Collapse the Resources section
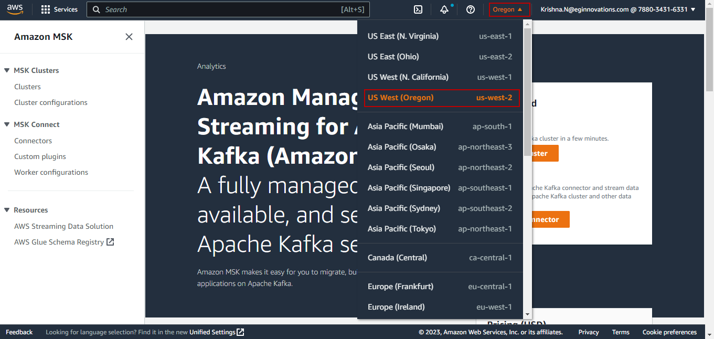Screen dimensions: 714x339 (x=7, y=210)
